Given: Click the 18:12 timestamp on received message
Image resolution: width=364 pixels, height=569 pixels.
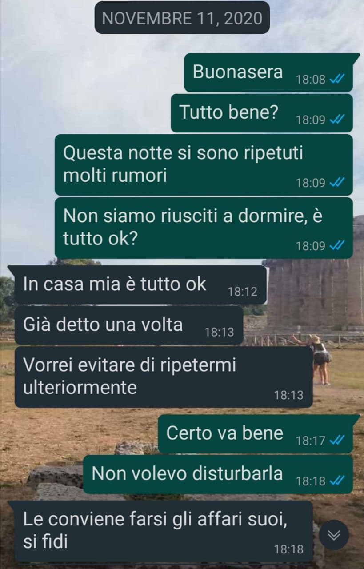Looking at the screenshot, I should point(243,292).
